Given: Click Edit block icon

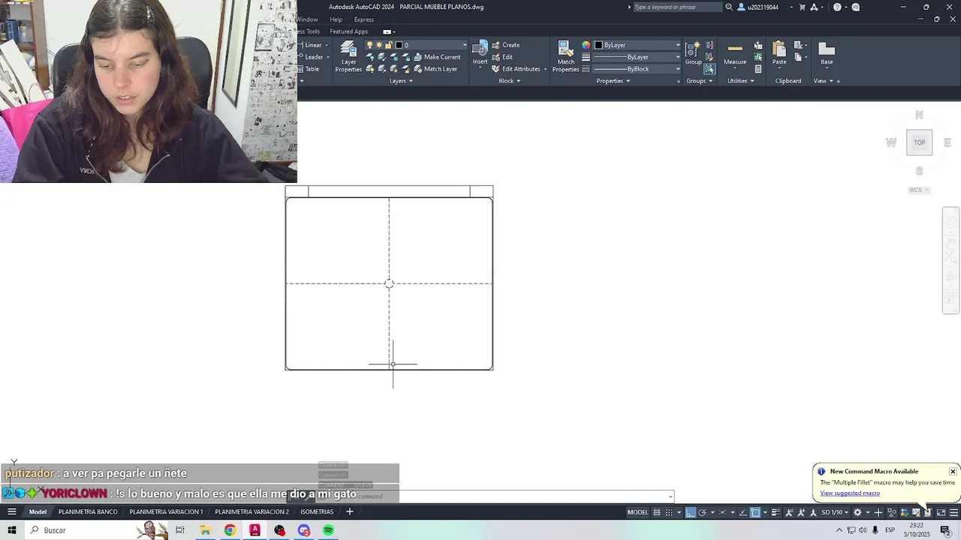Looking at the screenshot, I should coord(496,57).
